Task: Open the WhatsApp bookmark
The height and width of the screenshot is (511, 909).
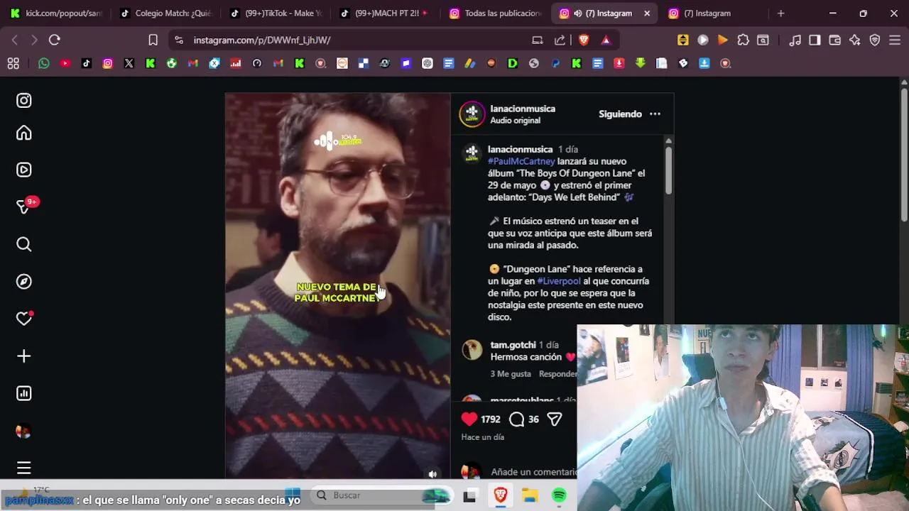Action: [44, 63]
